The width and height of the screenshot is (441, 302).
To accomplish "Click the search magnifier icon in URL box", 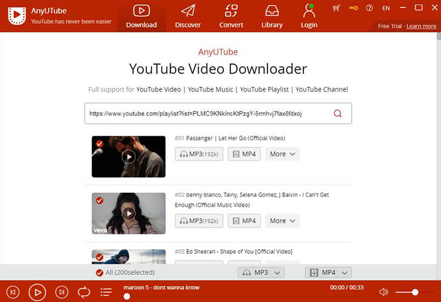I will coord(338,113).
